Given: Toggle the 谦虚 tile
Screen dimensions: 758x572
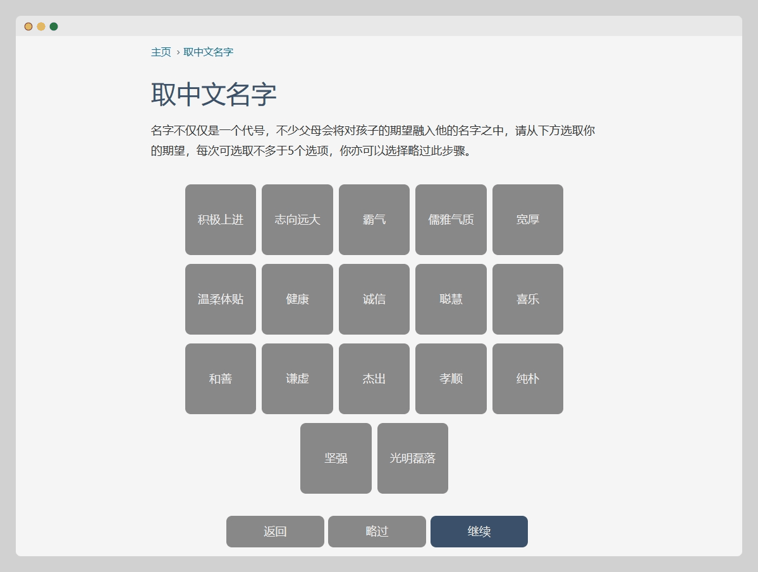Looking at the screenshot, I should (297, 379).
